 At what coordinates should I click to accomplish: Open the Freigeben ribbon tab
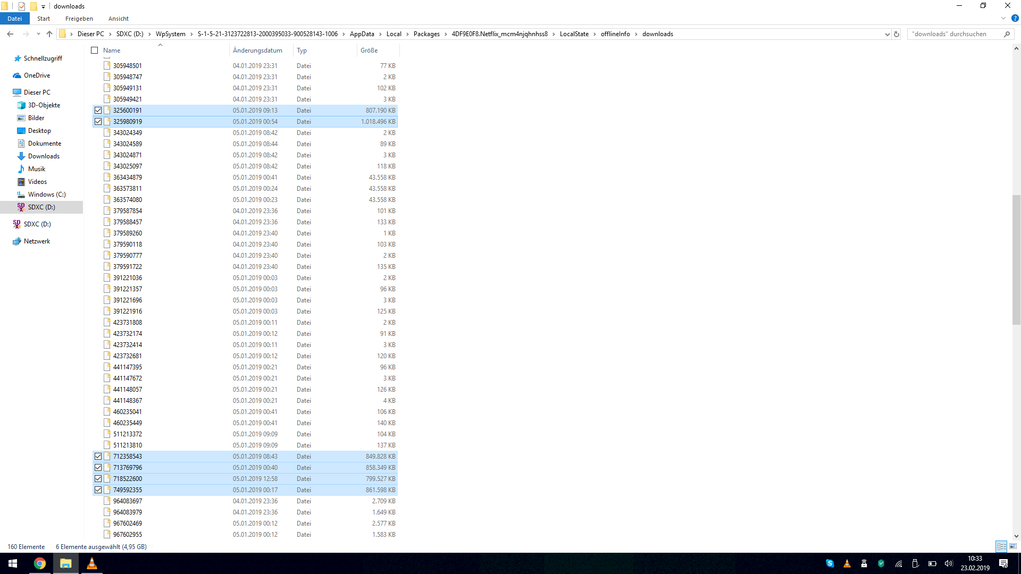(79, 18)
